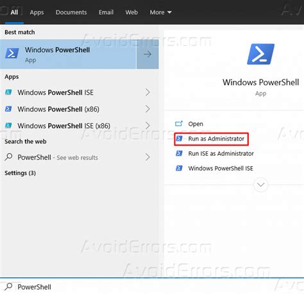Expand chevron beside Windows PowerShell ISE
The width and height of the screenshot is (304, 295).
pyautogui.click(x=148, y=92)
